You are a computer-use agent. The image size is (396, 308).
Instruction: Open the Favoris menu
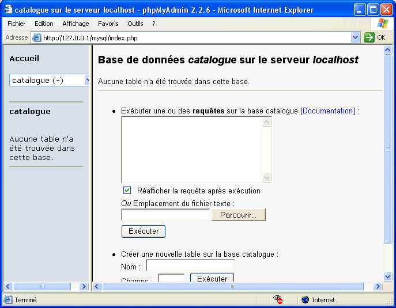[x=108, y=24]
